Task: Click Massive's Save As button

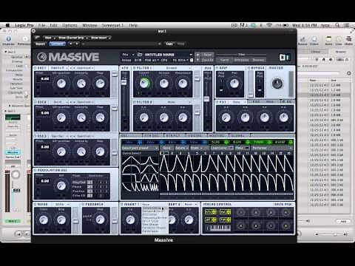Action: pyautogui.click(x=208, y=60)
